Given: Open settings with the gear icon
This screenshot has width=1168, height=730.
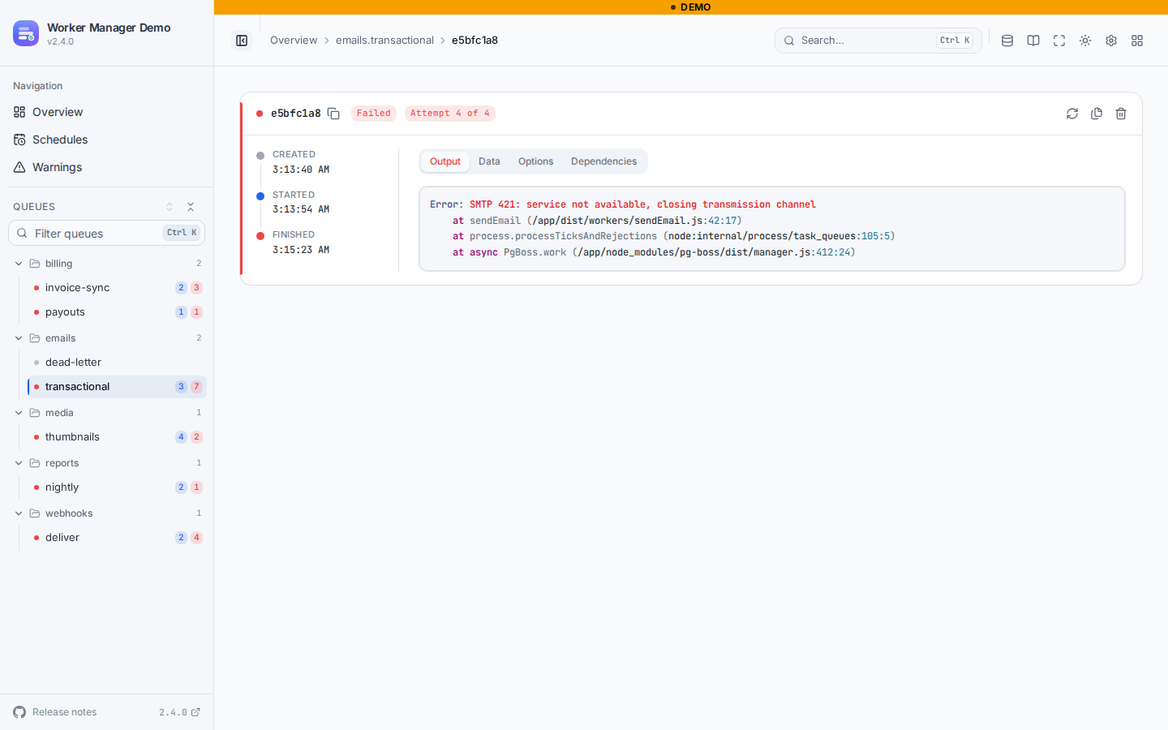Looking at the screenshot, I should [x=1111, y=41].
